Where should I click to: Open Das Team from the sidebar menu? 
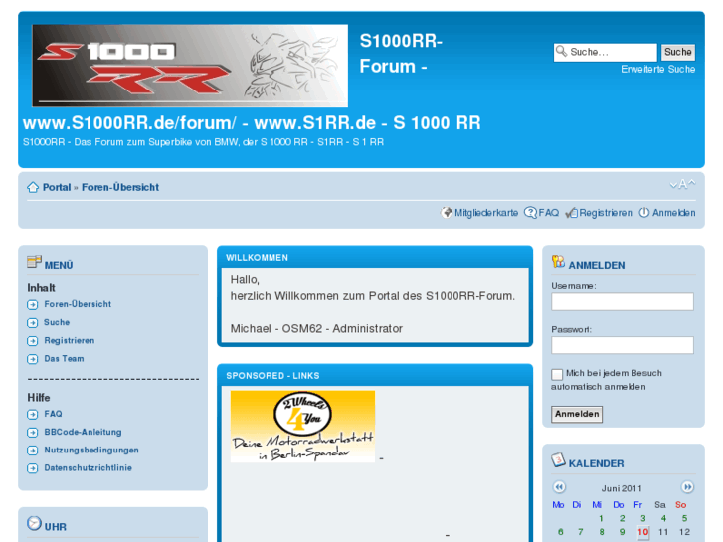64,358
